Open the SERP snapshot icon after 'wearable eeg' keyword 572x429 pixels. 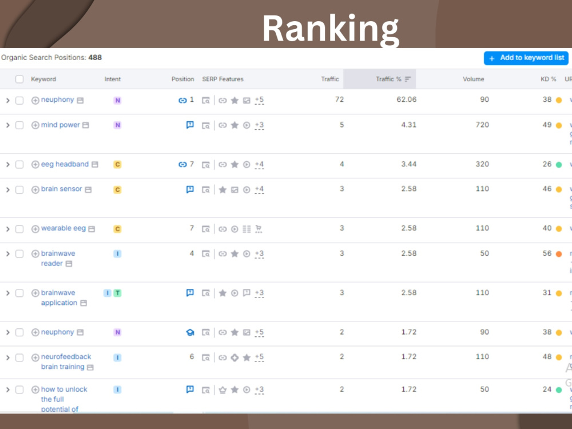tap(92, 229)
